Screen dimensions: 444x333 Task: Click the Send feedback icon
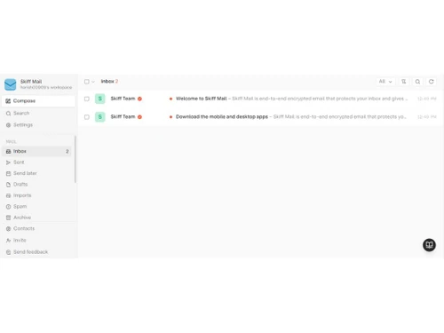coord(8,252)
